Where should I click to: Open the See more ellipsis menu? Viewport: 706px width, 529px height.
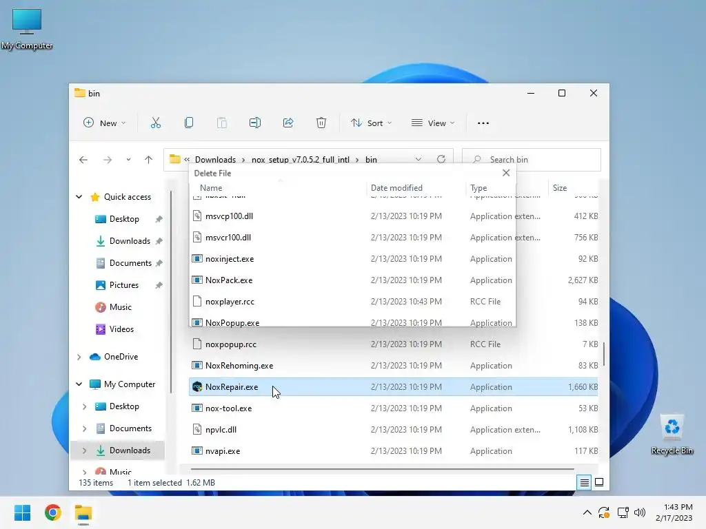(483, 123)
